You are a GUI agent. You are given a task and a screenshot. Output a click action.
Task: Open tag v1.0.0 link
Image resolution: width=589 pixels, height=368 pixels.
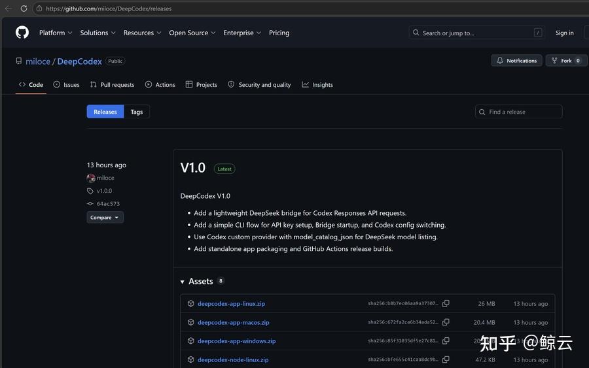[105, 191]
